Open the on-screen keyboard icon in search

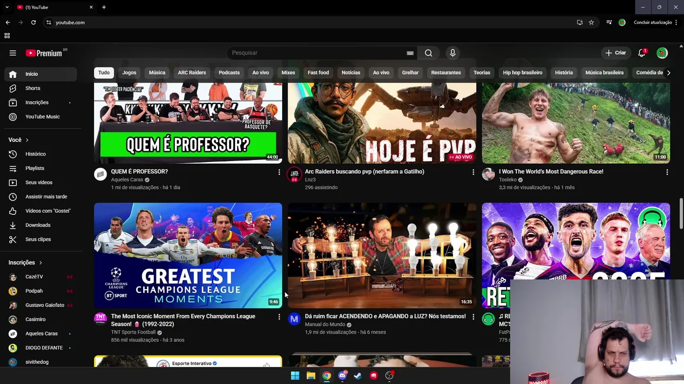coord(410,53)
